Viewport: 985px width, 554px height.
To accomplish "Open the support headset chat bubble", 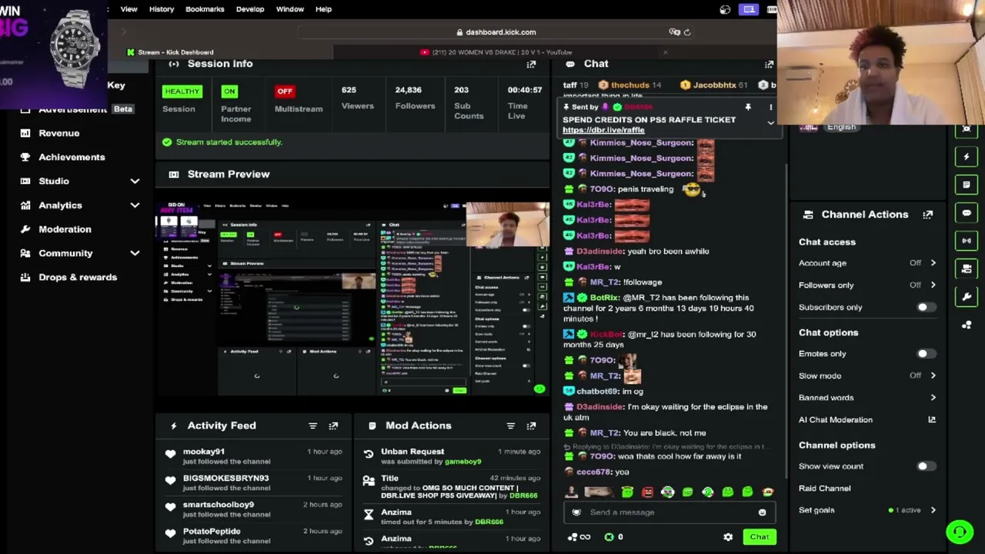I will 960,532.
